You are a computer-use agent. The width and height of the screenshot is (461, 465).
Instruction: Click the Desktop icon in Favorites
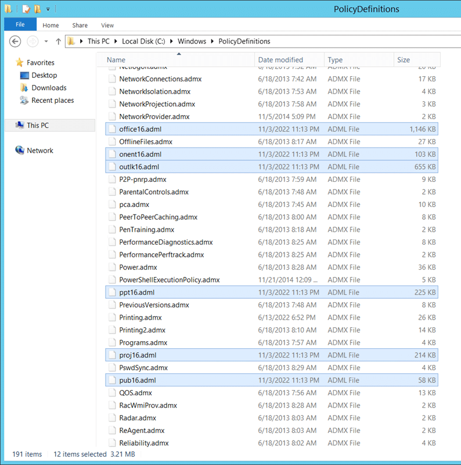pos(24,76)
